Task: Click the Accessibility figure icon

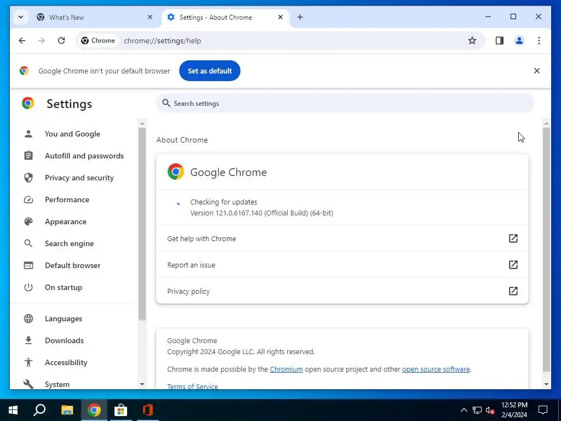Action: click(x=28, y=362)
